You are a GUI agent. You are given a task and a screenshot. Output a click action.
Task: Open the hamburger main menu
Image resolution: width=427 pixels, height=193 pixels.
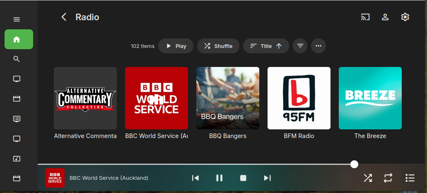pyautogui.click(x=17, y=19)
